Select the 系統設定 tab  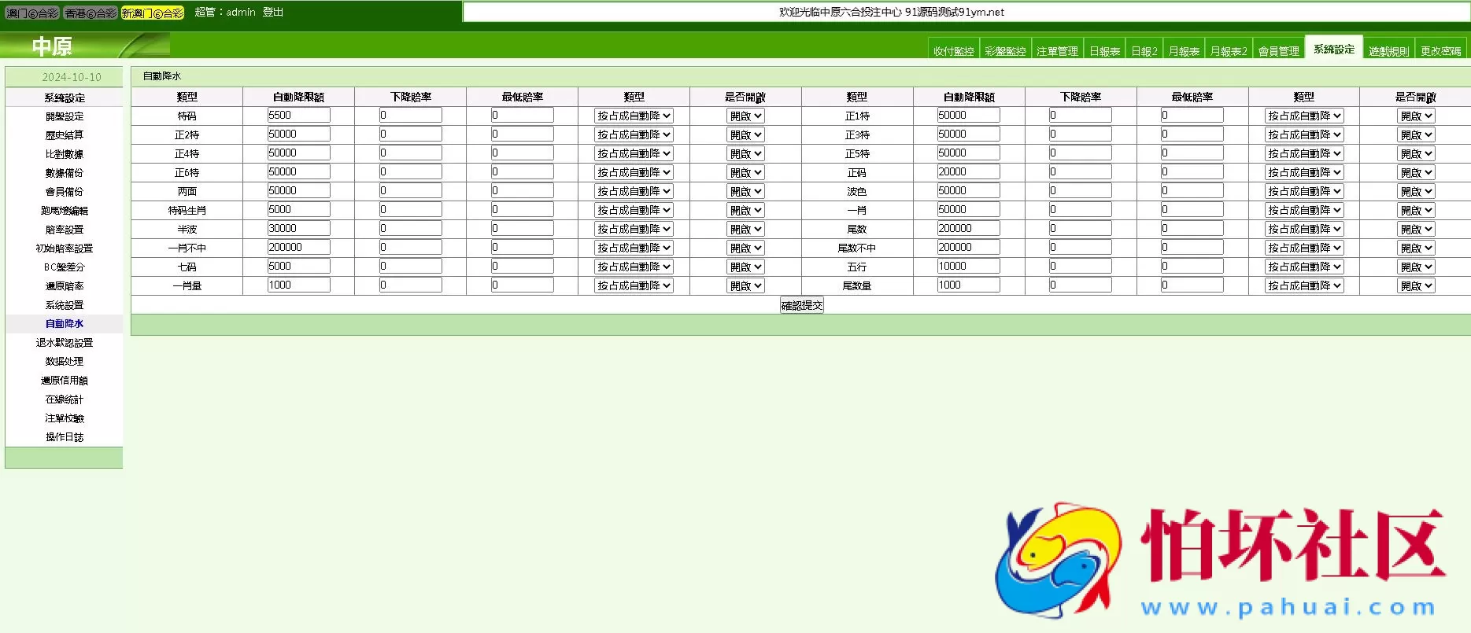[1334, 49]
